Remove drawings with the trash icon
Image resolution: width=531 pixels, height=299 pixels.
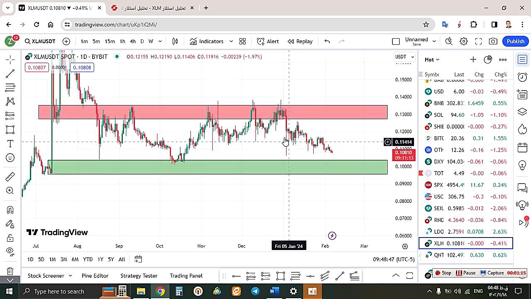pos(10,271)
